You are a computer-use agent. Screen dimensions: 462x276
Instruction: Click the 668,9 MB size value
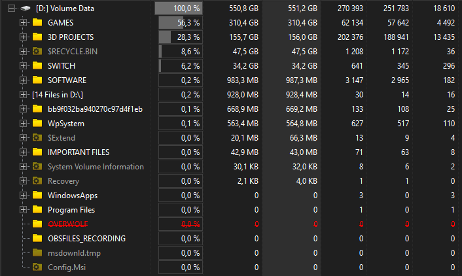pyautogui.click(x=243, y=109)
